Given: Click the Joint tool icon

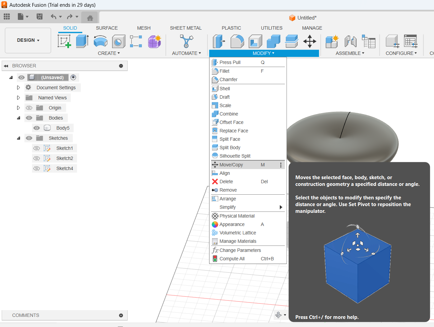Looking at the screenshot, I should click(x=350, y=41).
